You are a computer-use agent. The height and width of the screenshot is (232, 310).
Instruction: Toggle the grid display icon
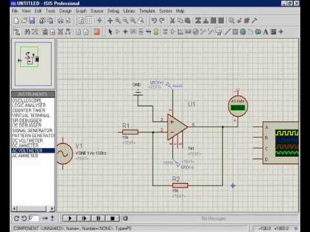[x=90, y=21]
